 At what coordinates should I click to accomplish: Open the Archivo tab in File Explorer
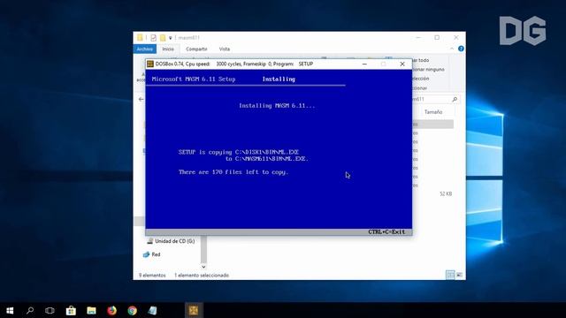click(x=145, y=49)
